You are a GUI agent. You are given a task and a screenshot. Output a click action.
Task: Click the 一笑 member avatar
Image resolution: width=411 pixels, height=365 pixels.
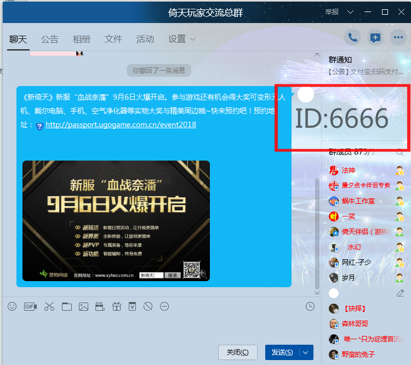334,216
